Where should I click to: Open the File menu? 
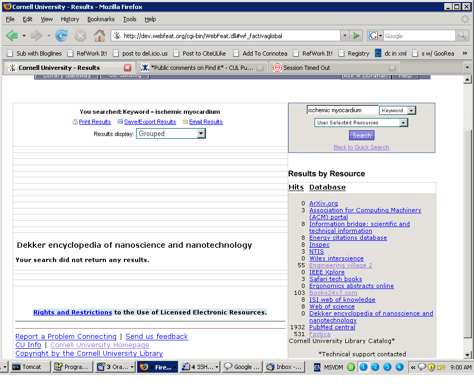pos(10,19)
